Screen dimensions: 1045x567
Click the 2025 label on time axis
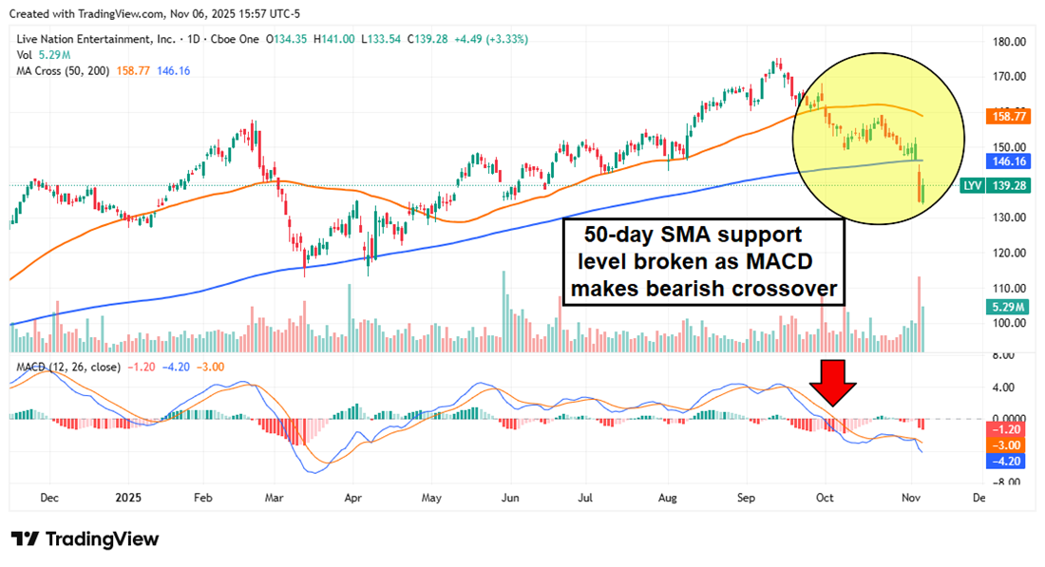127,496
